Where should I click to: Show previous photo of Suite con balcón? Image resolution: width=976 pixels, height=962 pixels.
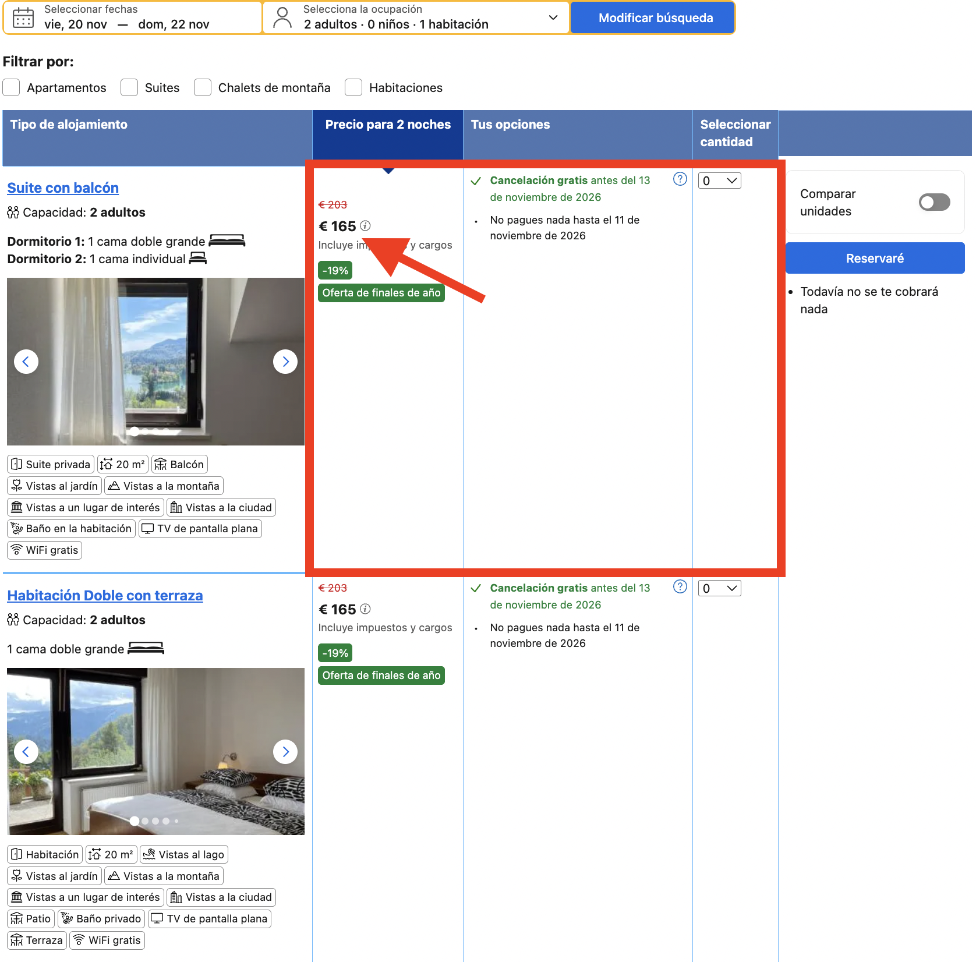[26, 362]
